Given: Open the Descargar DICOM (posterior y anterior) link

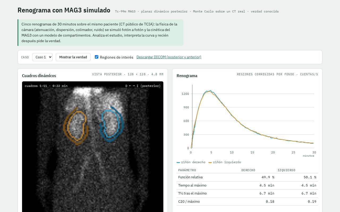Looking at the screenshot, I should pyautogui.click(x=169, y=57).
